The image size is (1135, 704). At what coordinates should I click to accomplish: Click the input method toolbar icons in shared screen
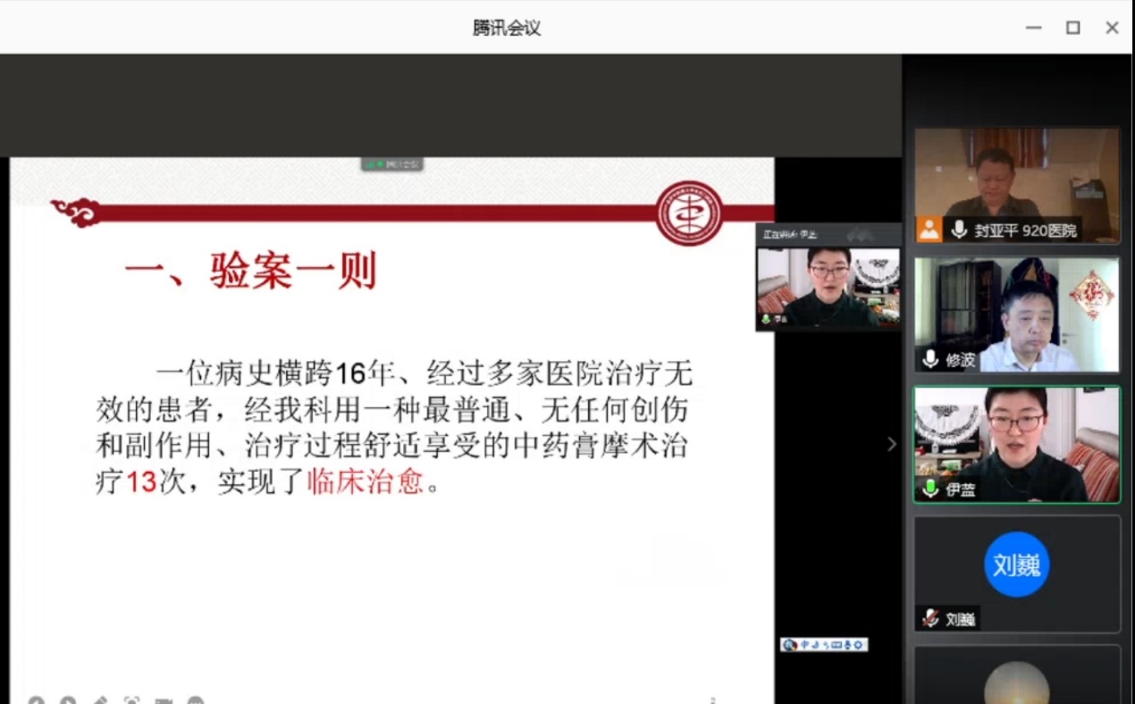[823, 644]
